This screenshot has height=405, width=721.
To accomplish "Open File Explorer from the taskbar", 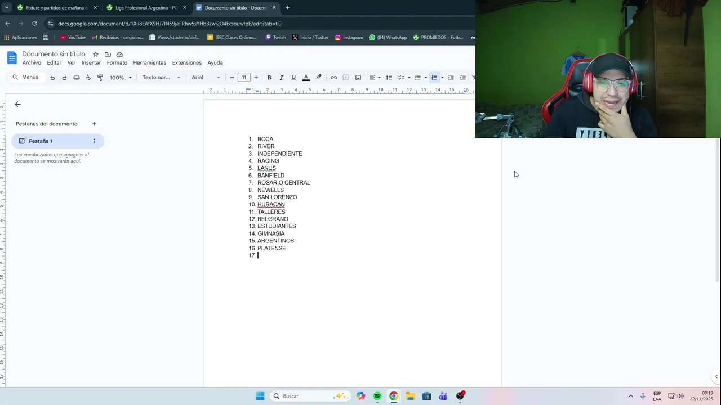I will 410,396.
